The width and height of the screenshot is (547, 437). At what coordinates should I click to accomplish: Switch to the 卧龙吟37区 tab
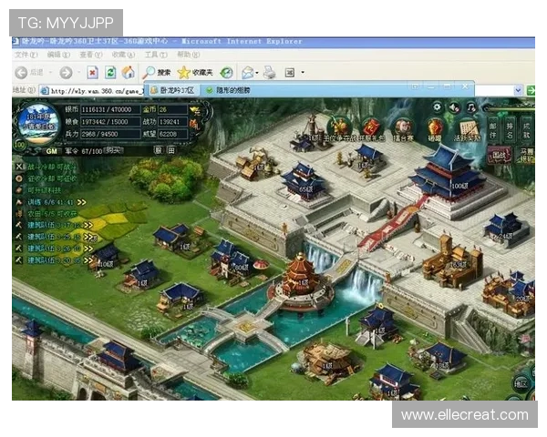point(172,90)
